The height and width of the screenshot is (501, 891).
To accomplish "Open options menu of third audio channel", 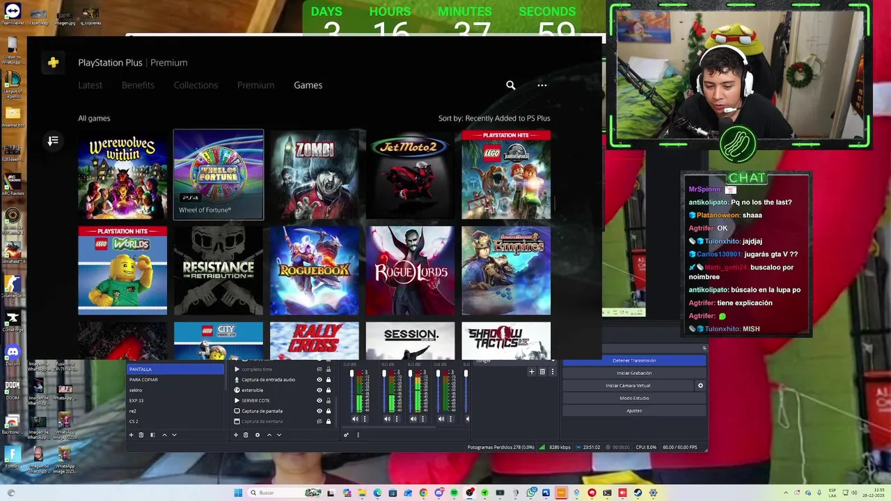I will coord(423,419).
